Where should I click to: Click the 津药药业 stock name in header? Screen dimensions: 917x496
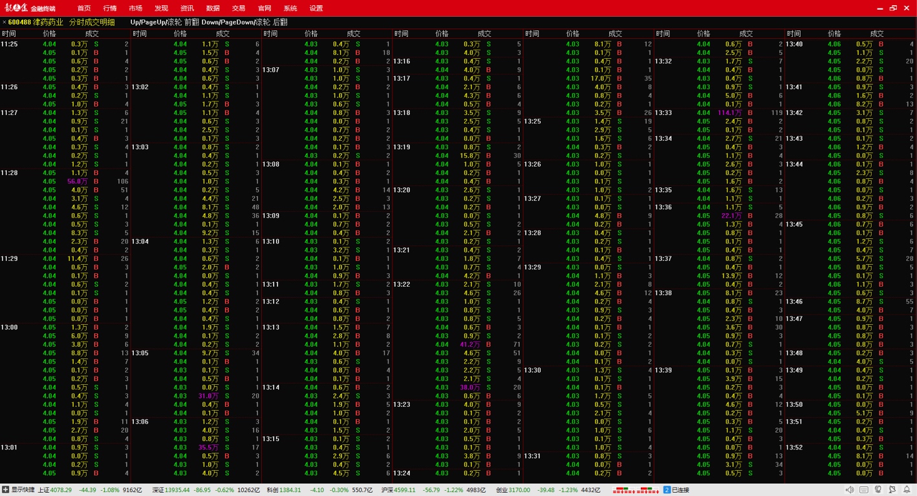pyautogui.click(x=49, y=23)
